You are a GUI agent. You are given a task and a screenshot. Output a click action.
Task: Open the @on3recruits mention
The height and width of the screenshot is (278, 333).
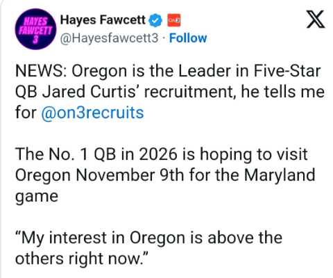[x=92, y=113]
